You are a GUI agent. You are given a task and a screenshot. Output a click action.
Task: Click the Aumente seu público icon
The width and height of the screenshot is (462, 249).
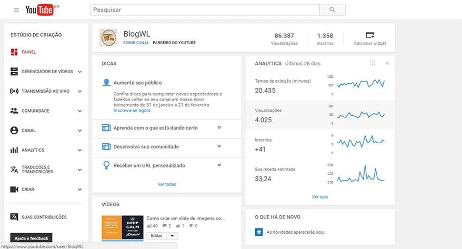click(106, 83)
